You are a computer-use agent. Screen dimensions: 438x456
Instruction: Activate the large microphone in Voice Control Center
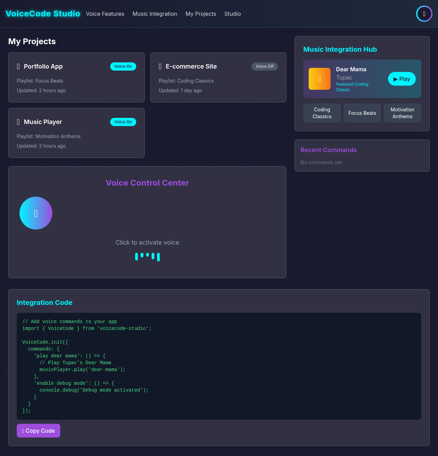point(36,213)
